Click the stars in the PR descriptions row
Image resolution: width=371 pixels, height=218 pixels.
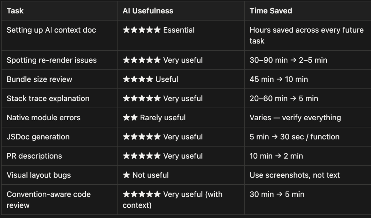pos(142,156)
